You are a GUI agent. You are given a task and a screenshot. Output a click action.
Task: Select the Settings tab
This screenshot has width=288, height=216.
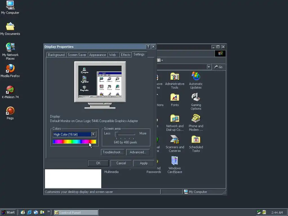(x=139, y=54)
